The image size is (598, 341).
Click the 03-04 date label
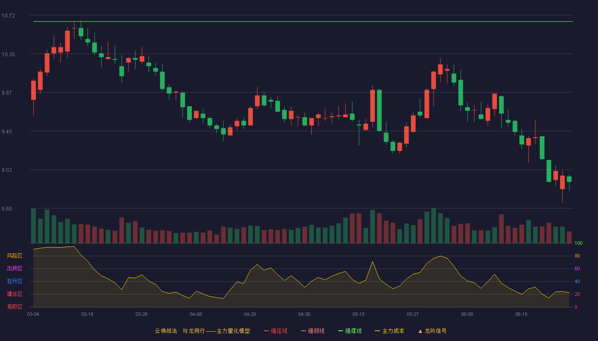point(33,314)
